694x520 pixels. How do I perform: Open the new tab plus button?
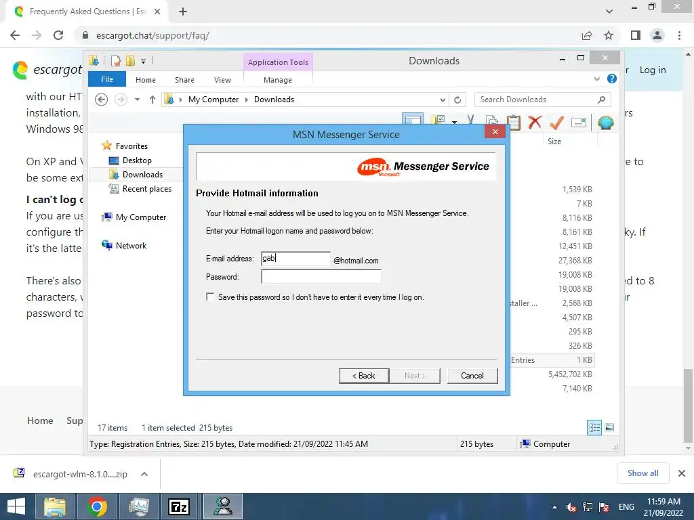coord(183,12)
